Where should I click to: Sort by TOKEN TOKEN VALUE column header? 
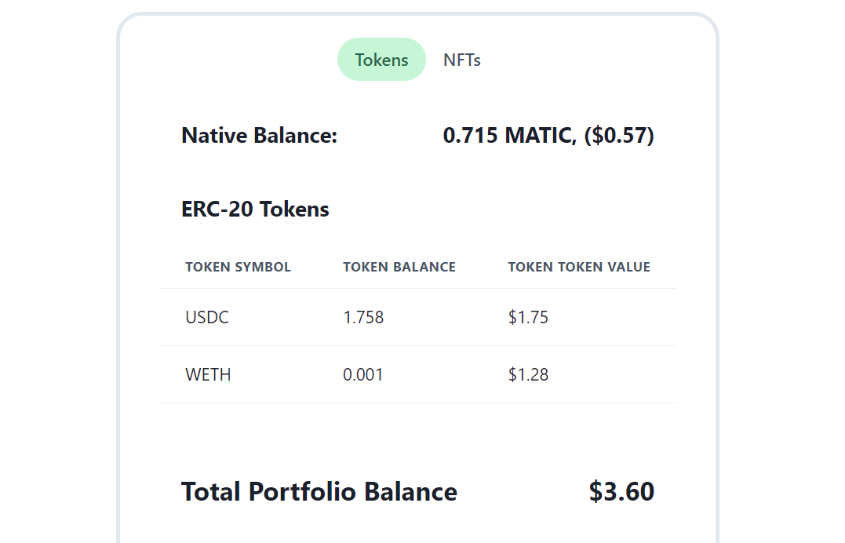(579, 267)
